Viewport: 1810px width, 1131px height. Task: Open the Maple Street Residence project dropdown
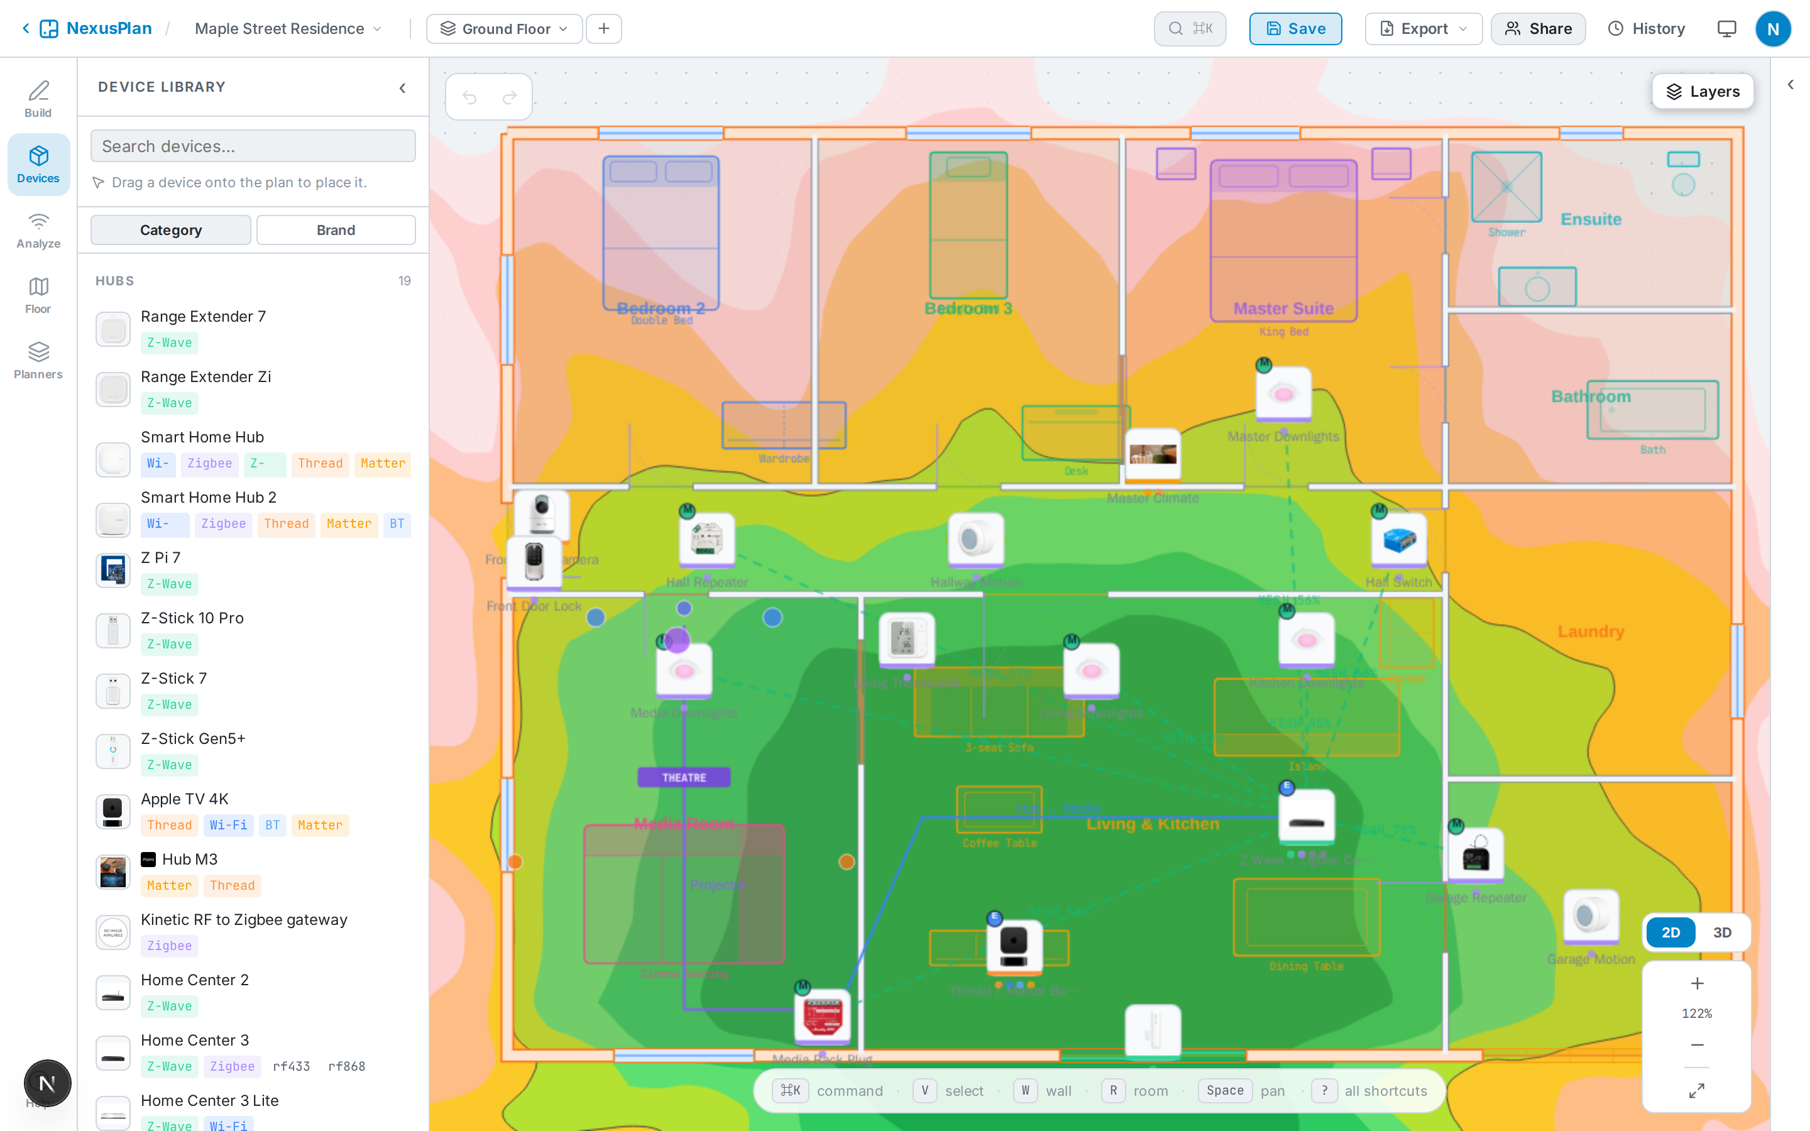point(288,28)
